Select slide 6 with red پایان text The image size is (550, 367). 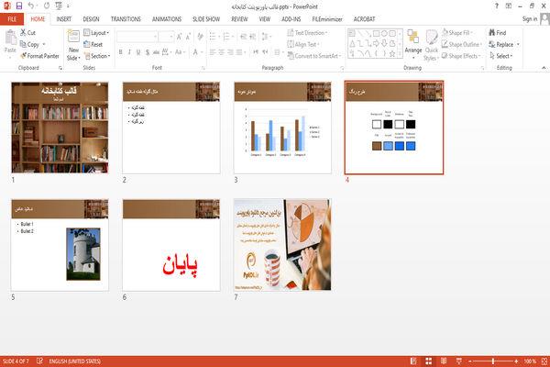coord(171,245)
